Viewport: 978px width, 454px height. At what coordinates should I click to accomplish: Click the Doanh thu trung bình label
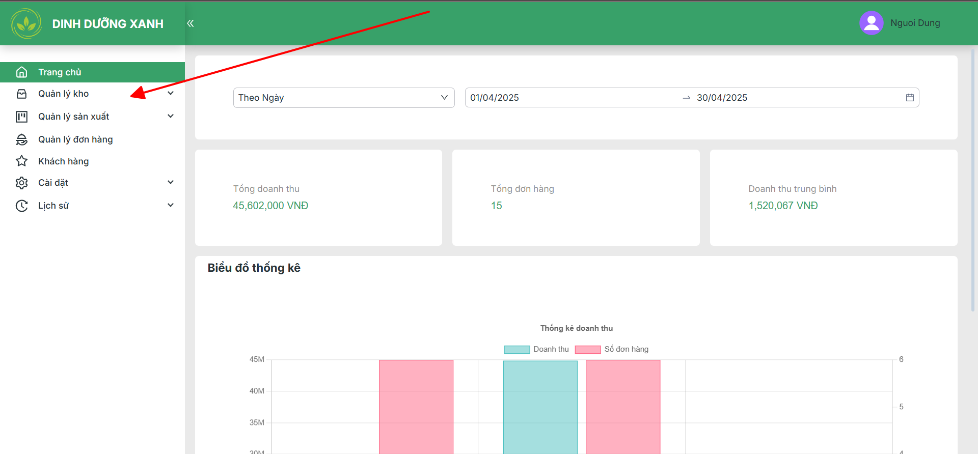[x=793, y=189]
